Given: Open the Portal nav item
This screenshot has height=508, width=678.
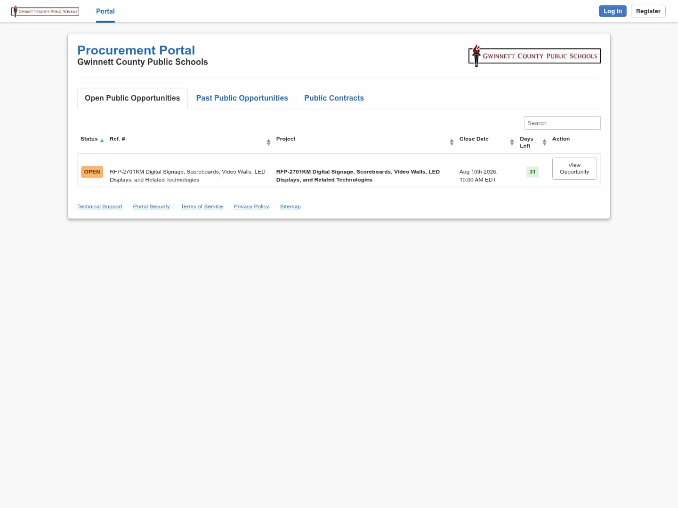Looking at the screenshot, I should tap(105, 11).
